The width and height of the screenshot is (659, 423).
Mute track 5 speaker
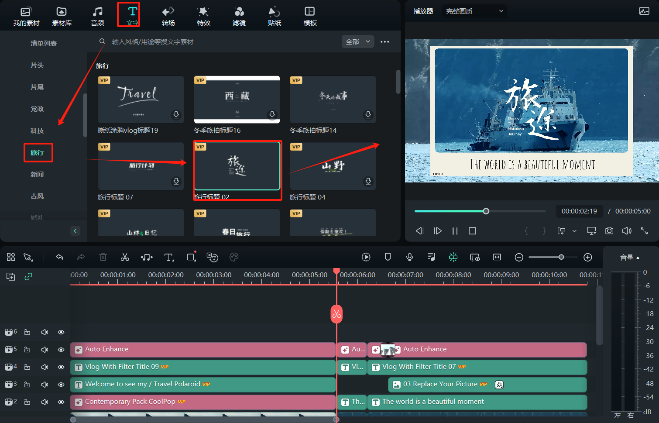pos(45,350)
